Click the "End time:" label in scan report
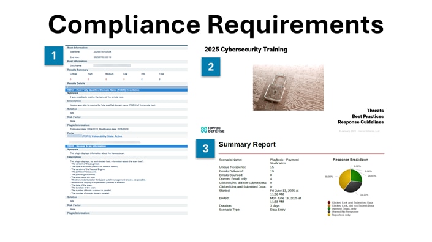The height and width of the screenshot is (242, 432). 74,57
